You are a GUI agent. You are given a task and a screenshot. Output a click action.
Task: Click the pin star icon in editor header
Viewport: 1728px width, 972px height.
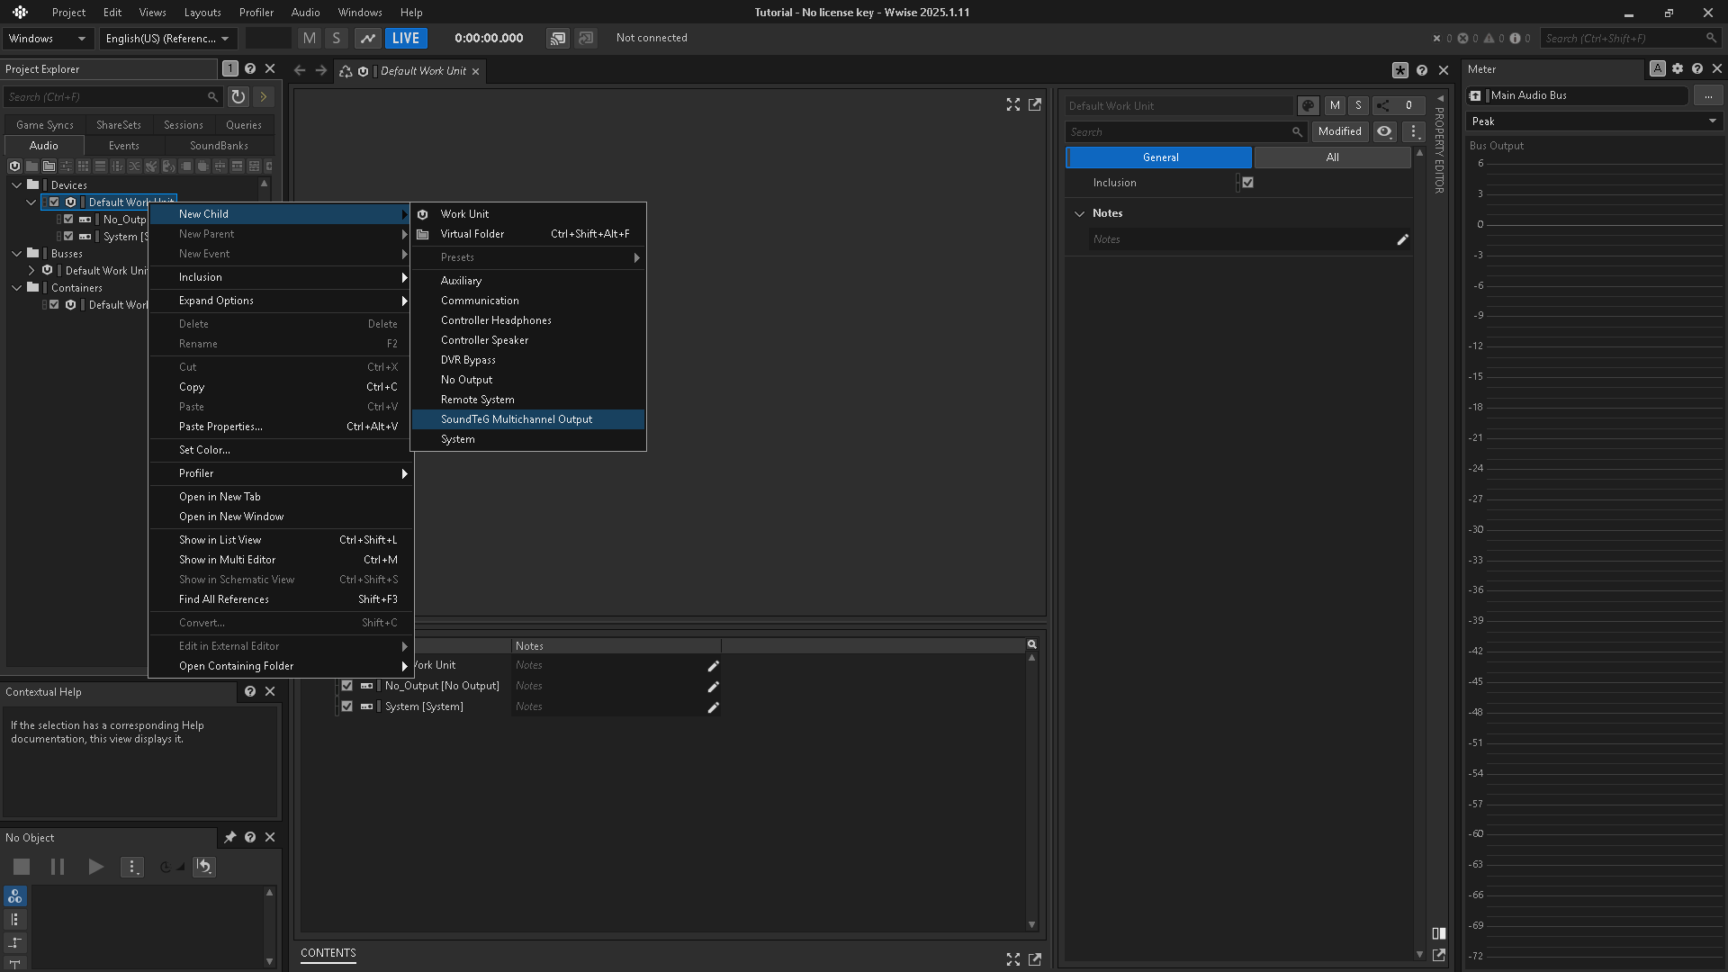click(1400, 70)
